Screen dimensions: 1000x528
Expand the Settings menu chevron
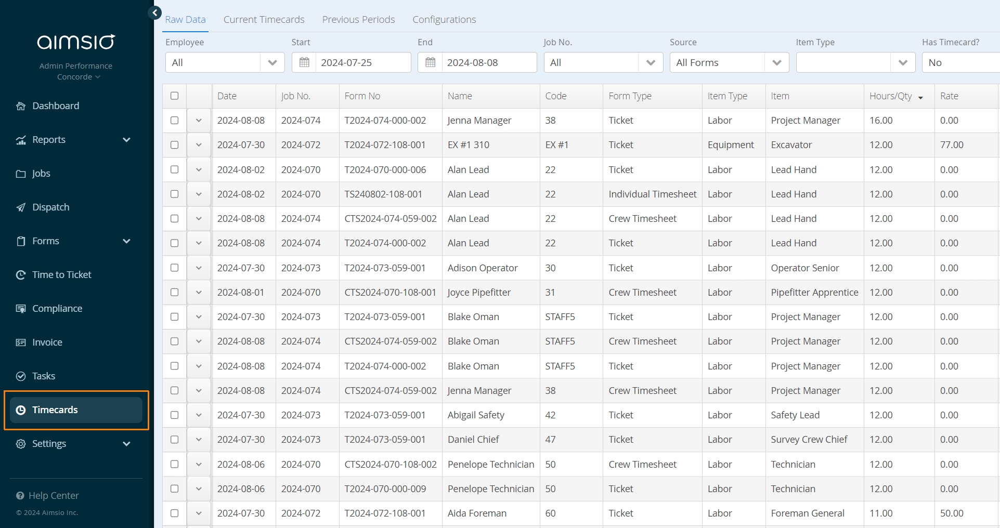pyautogui.click(x=126, y=444)
